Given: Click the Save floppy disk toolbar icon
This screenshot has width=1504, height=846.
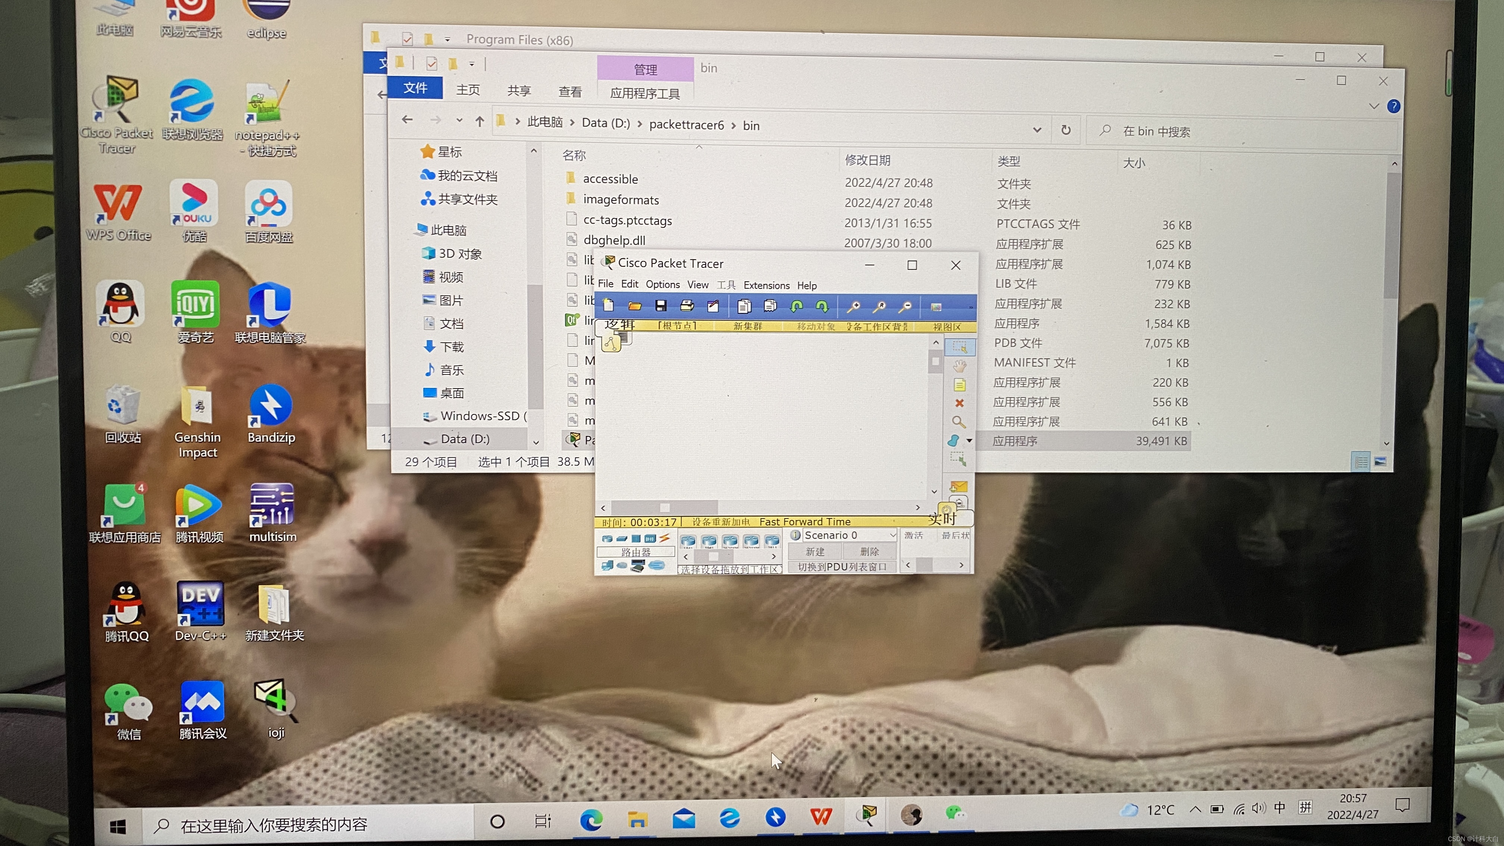Looking at the screenshot, I should tap(660, 306).
